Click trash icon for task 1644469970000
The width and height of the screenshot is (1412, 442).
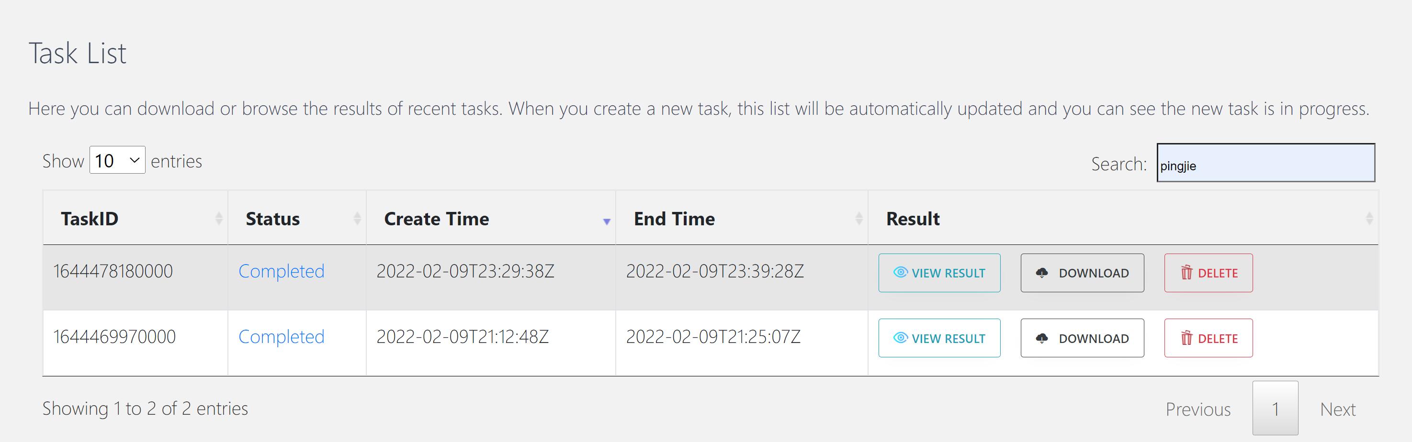click(x=1186, y=338)
